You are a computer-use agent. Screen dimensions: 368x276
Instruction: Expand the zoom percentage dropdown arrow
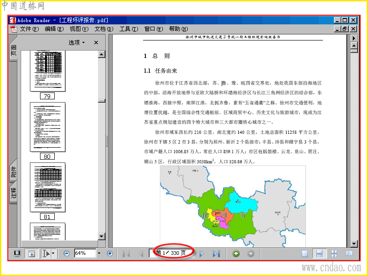99,253
